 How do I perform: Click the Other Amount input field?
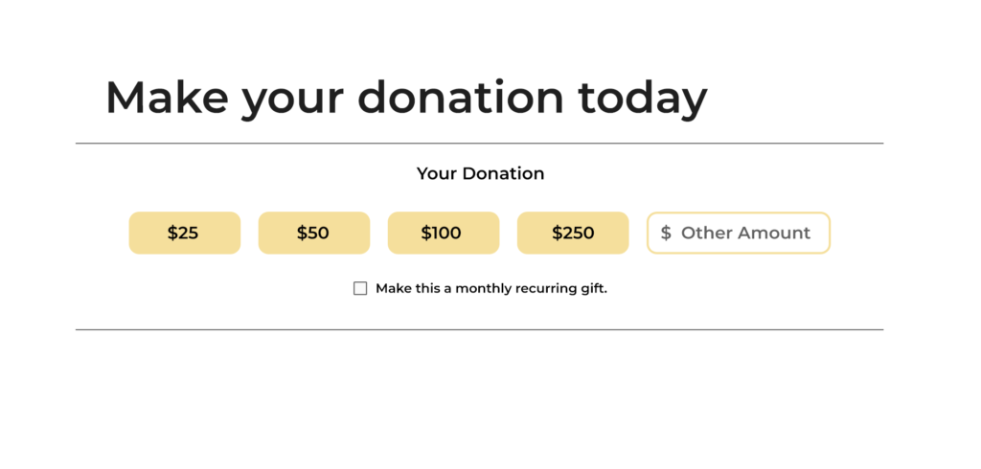[739, 233]
